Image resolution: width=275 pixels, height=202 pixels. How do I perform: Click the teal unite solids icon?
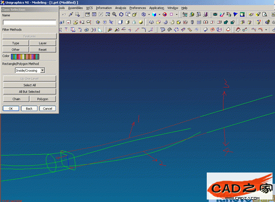click(226, 22)
